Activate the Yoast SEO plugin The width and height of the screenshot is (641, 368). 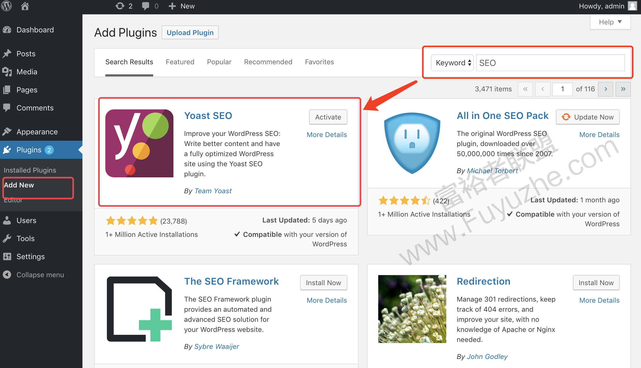[328, 117]
